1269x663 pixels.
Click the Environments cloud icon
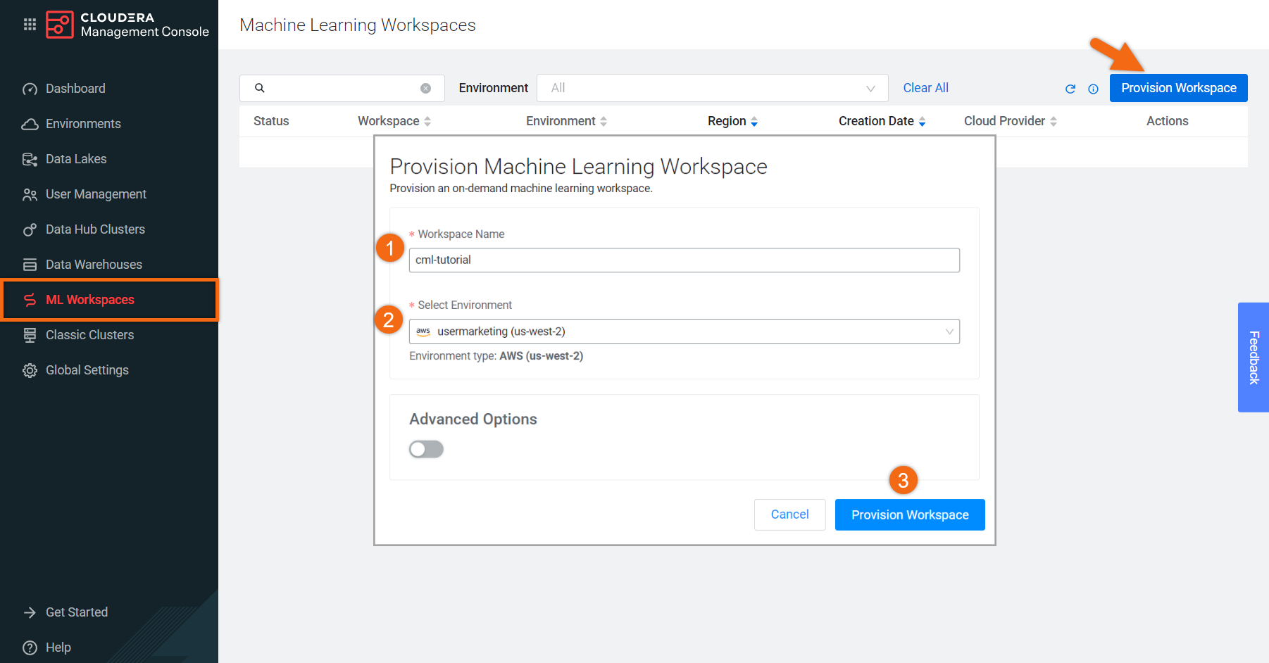click(30, 123)
